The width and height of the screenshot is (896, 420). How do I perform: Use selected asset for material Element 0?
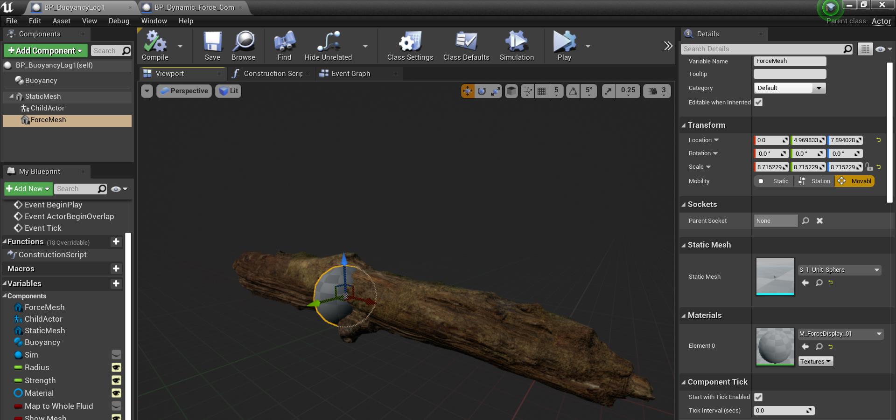(x=805, y=347)
